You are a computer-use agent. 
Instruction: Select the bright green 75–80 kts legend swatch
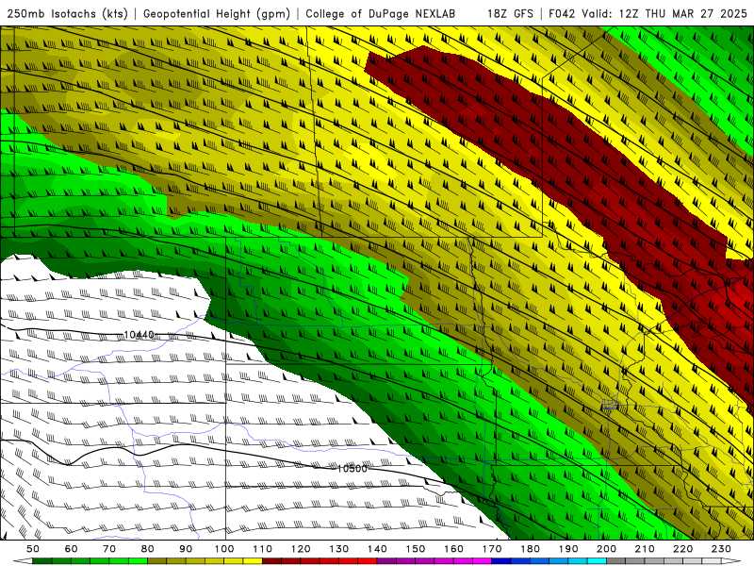(138, 560)
